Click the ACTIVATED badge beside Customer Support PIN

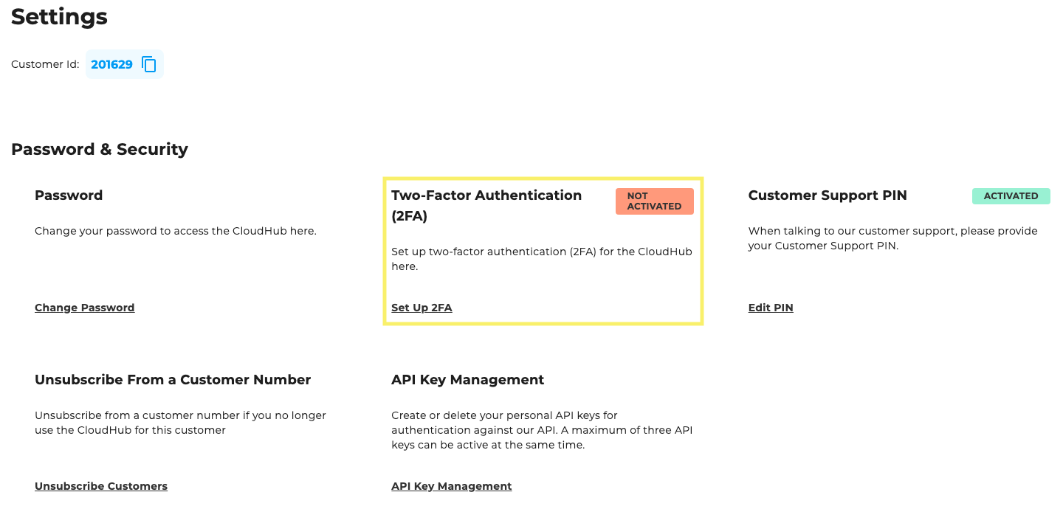[x=1011, y=196]
